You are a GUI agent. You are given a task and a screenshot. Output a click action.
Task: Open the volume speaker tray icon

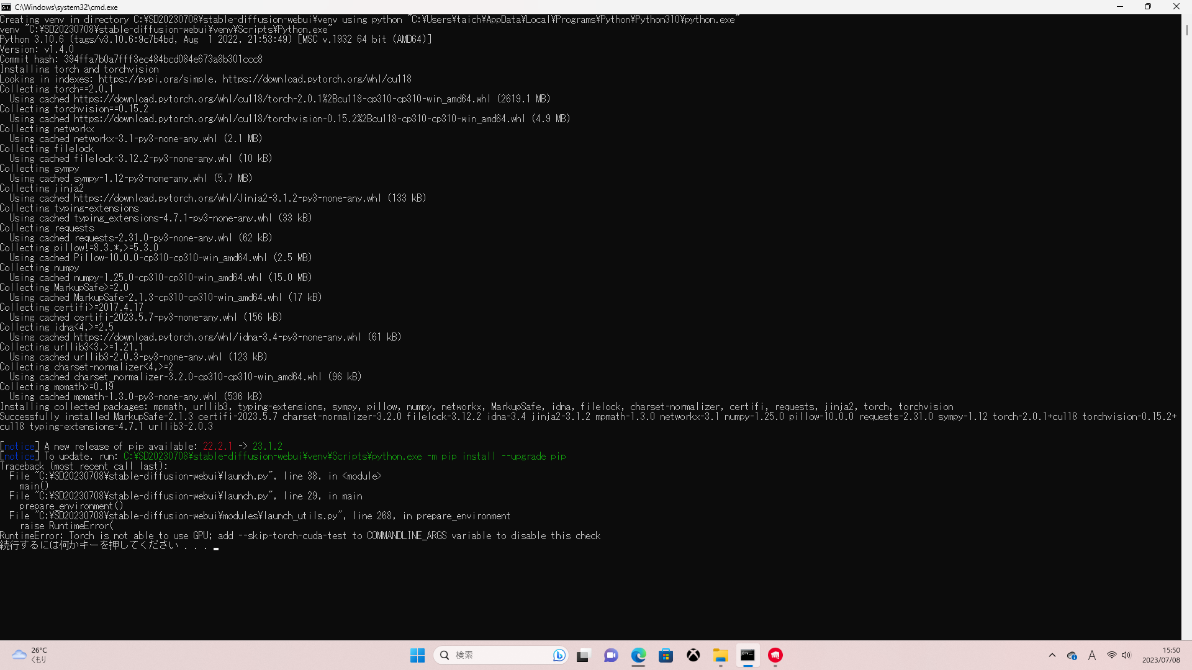[1126, 655]
